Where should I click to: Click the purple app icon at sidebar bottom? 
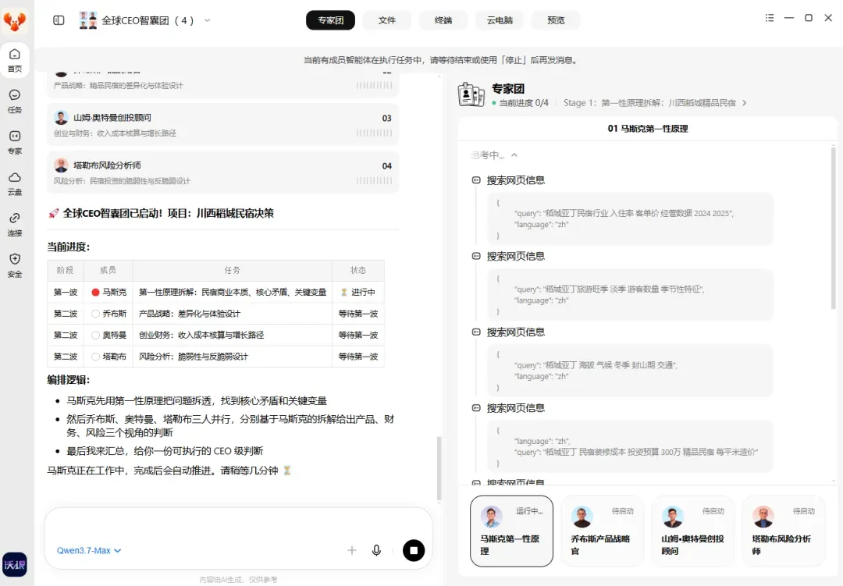pyautogui.click(x=15, y=564)
